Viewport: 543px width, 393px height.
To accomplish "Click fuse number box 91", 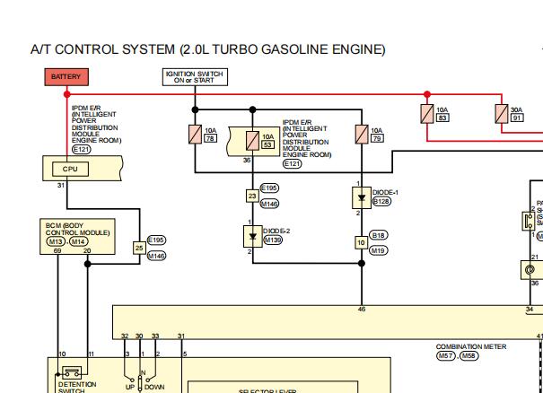I will point(517,118).
